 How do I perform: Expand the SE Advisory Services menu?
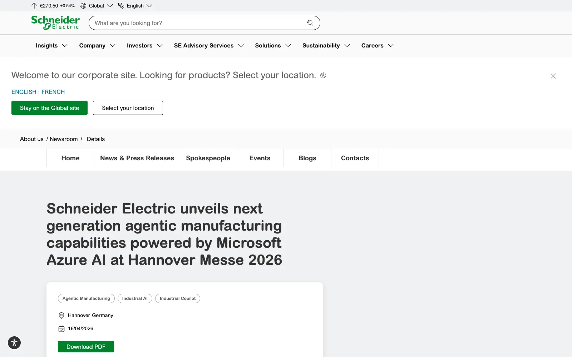[x=209, y=45]
